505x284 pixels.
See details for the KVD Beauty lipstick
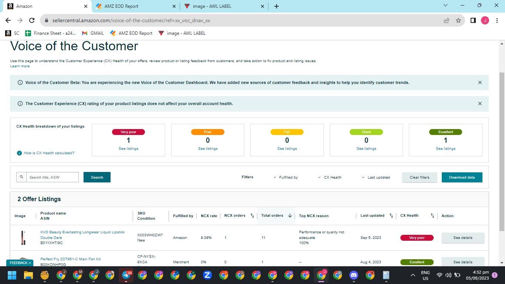coord(463,238)
